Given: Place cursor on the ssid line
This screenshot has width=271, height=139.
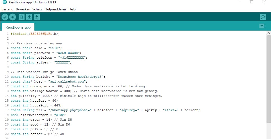Looking at the screenshot, I should click(x=39, y=48).
